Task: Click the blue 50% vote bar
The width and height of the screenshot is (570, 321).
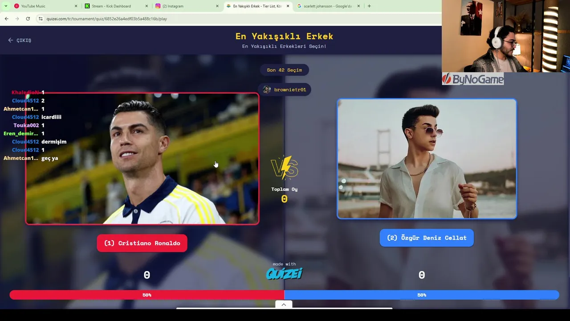Action: tap(422, 295)
